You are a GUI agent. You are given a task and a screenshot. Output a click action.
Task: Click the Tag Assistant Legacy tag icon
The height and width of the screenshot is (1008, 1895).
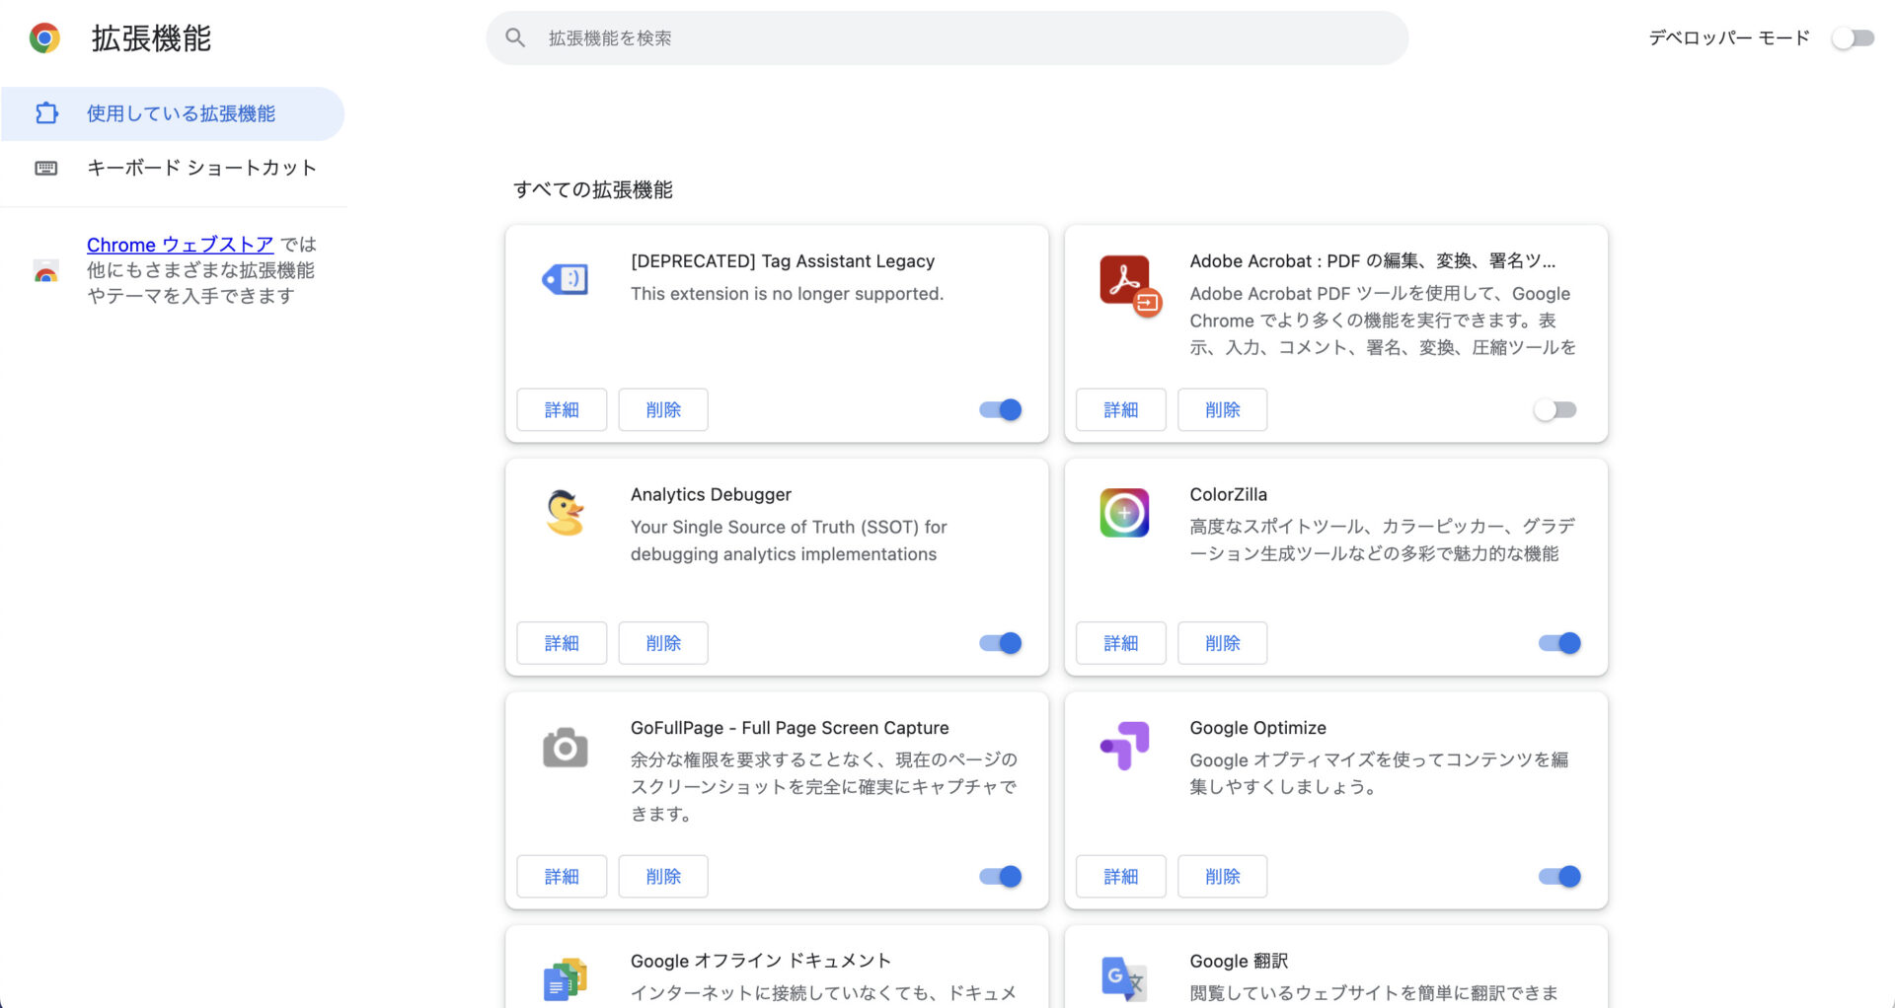click(x=566, y=280)
